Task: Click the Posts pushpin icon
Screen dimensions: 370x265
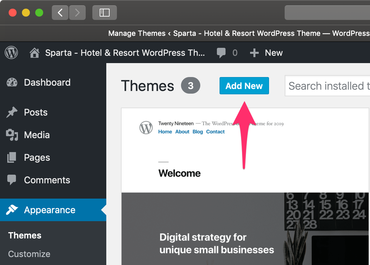Action: 12,112
